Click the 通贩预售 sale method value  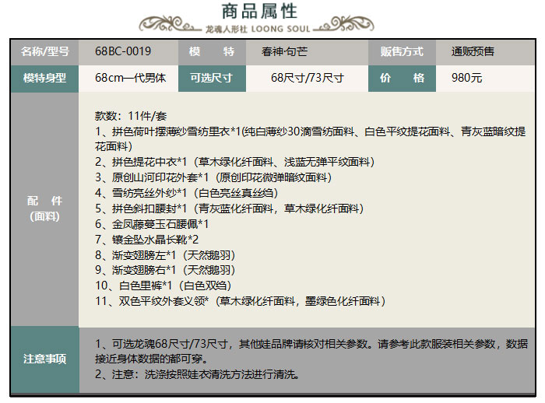coord(473,52)
